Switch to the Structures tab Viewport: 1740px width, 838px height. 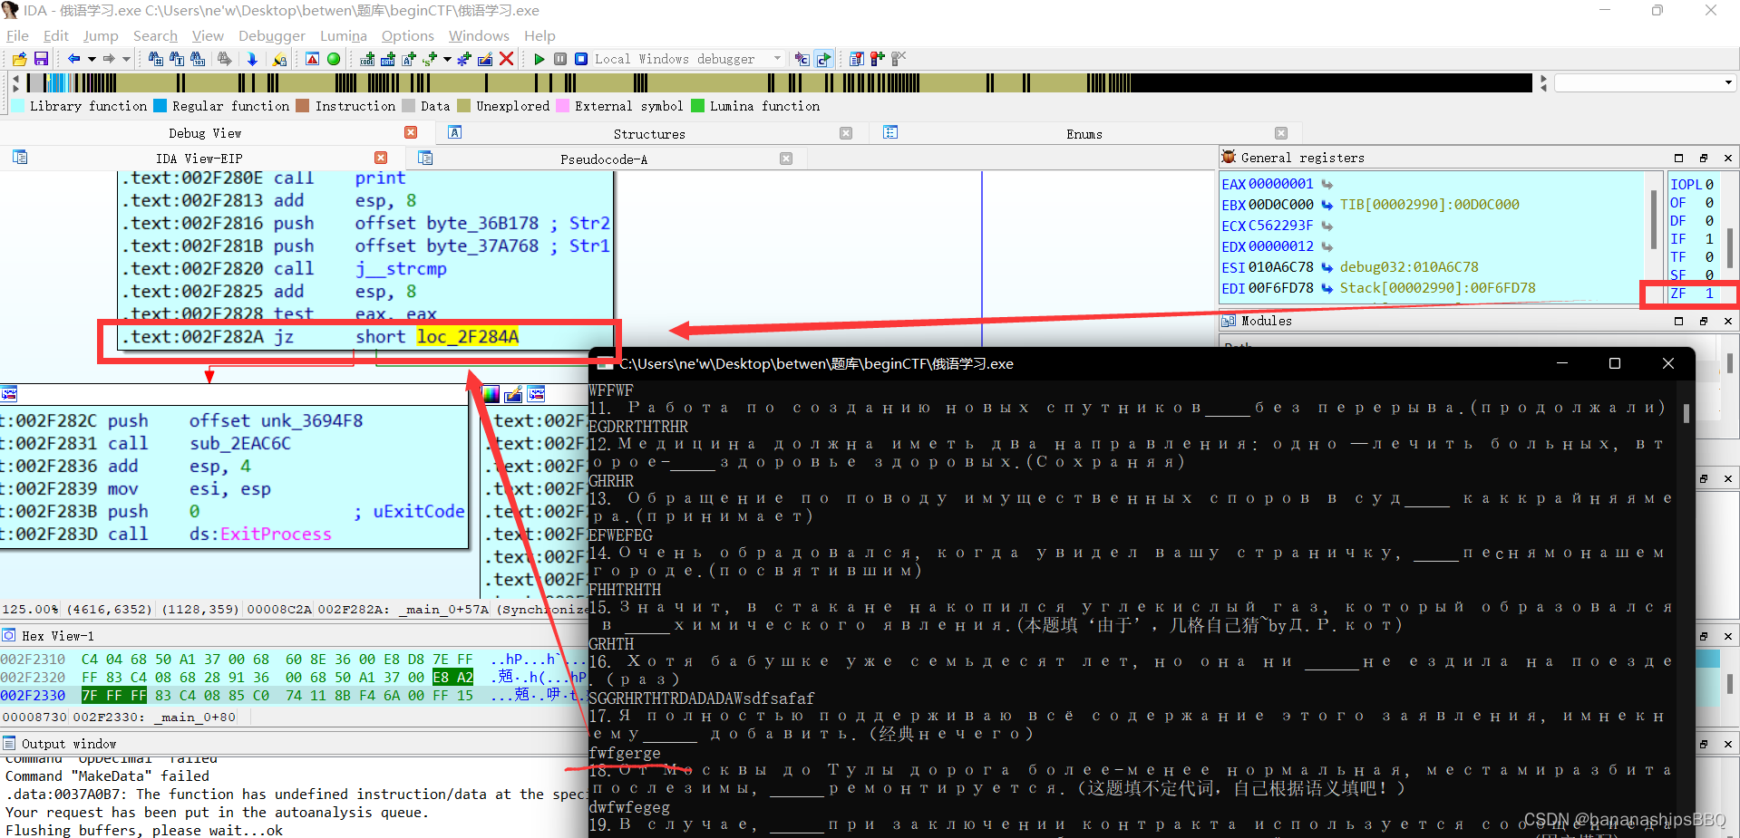coord(649,134)
